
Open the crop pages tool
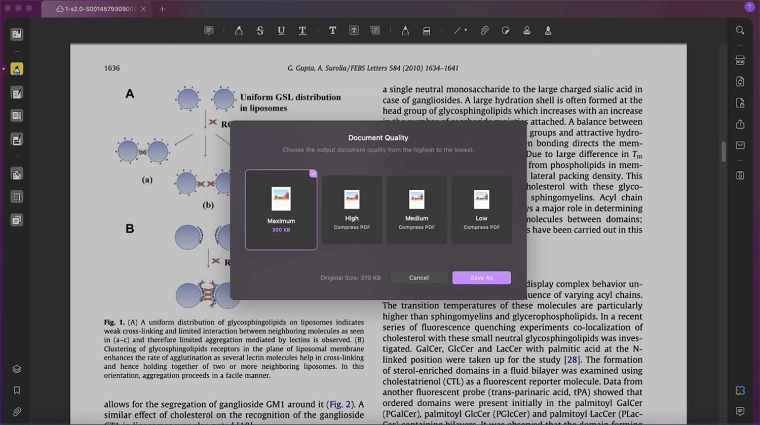coord(17,197)
